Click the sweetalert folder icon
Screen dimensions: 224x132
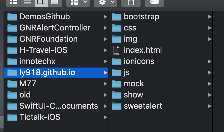coord(117,106)
